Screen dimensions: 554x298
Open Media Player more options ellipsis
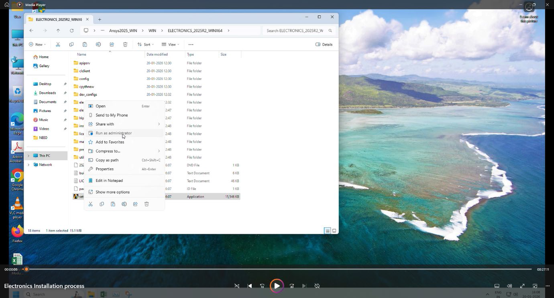547,286
